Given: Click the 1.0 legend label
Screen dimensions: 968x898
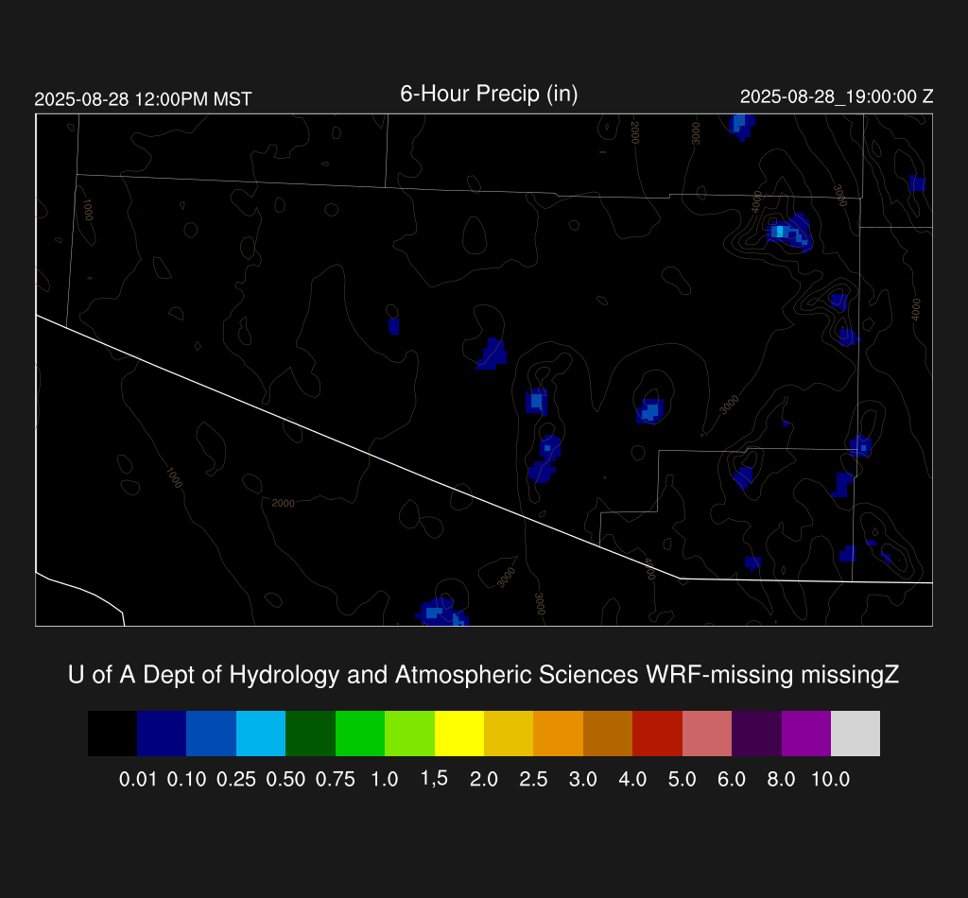Looking at the screenshot, I should click(x=385, y=780).
